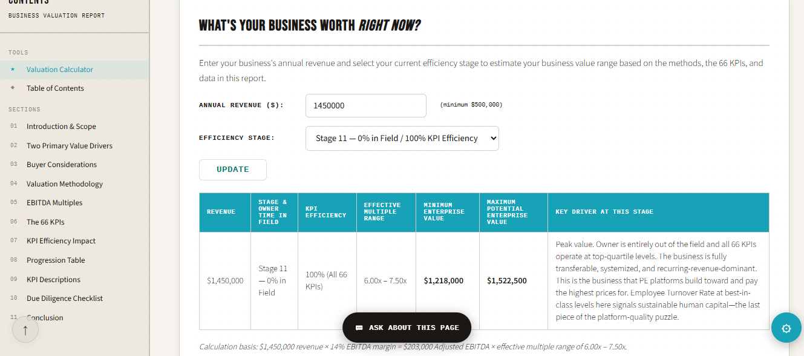Navigate to Introduction & Scope section
This screenshot has width=804, height=356.
pos(61,127)
